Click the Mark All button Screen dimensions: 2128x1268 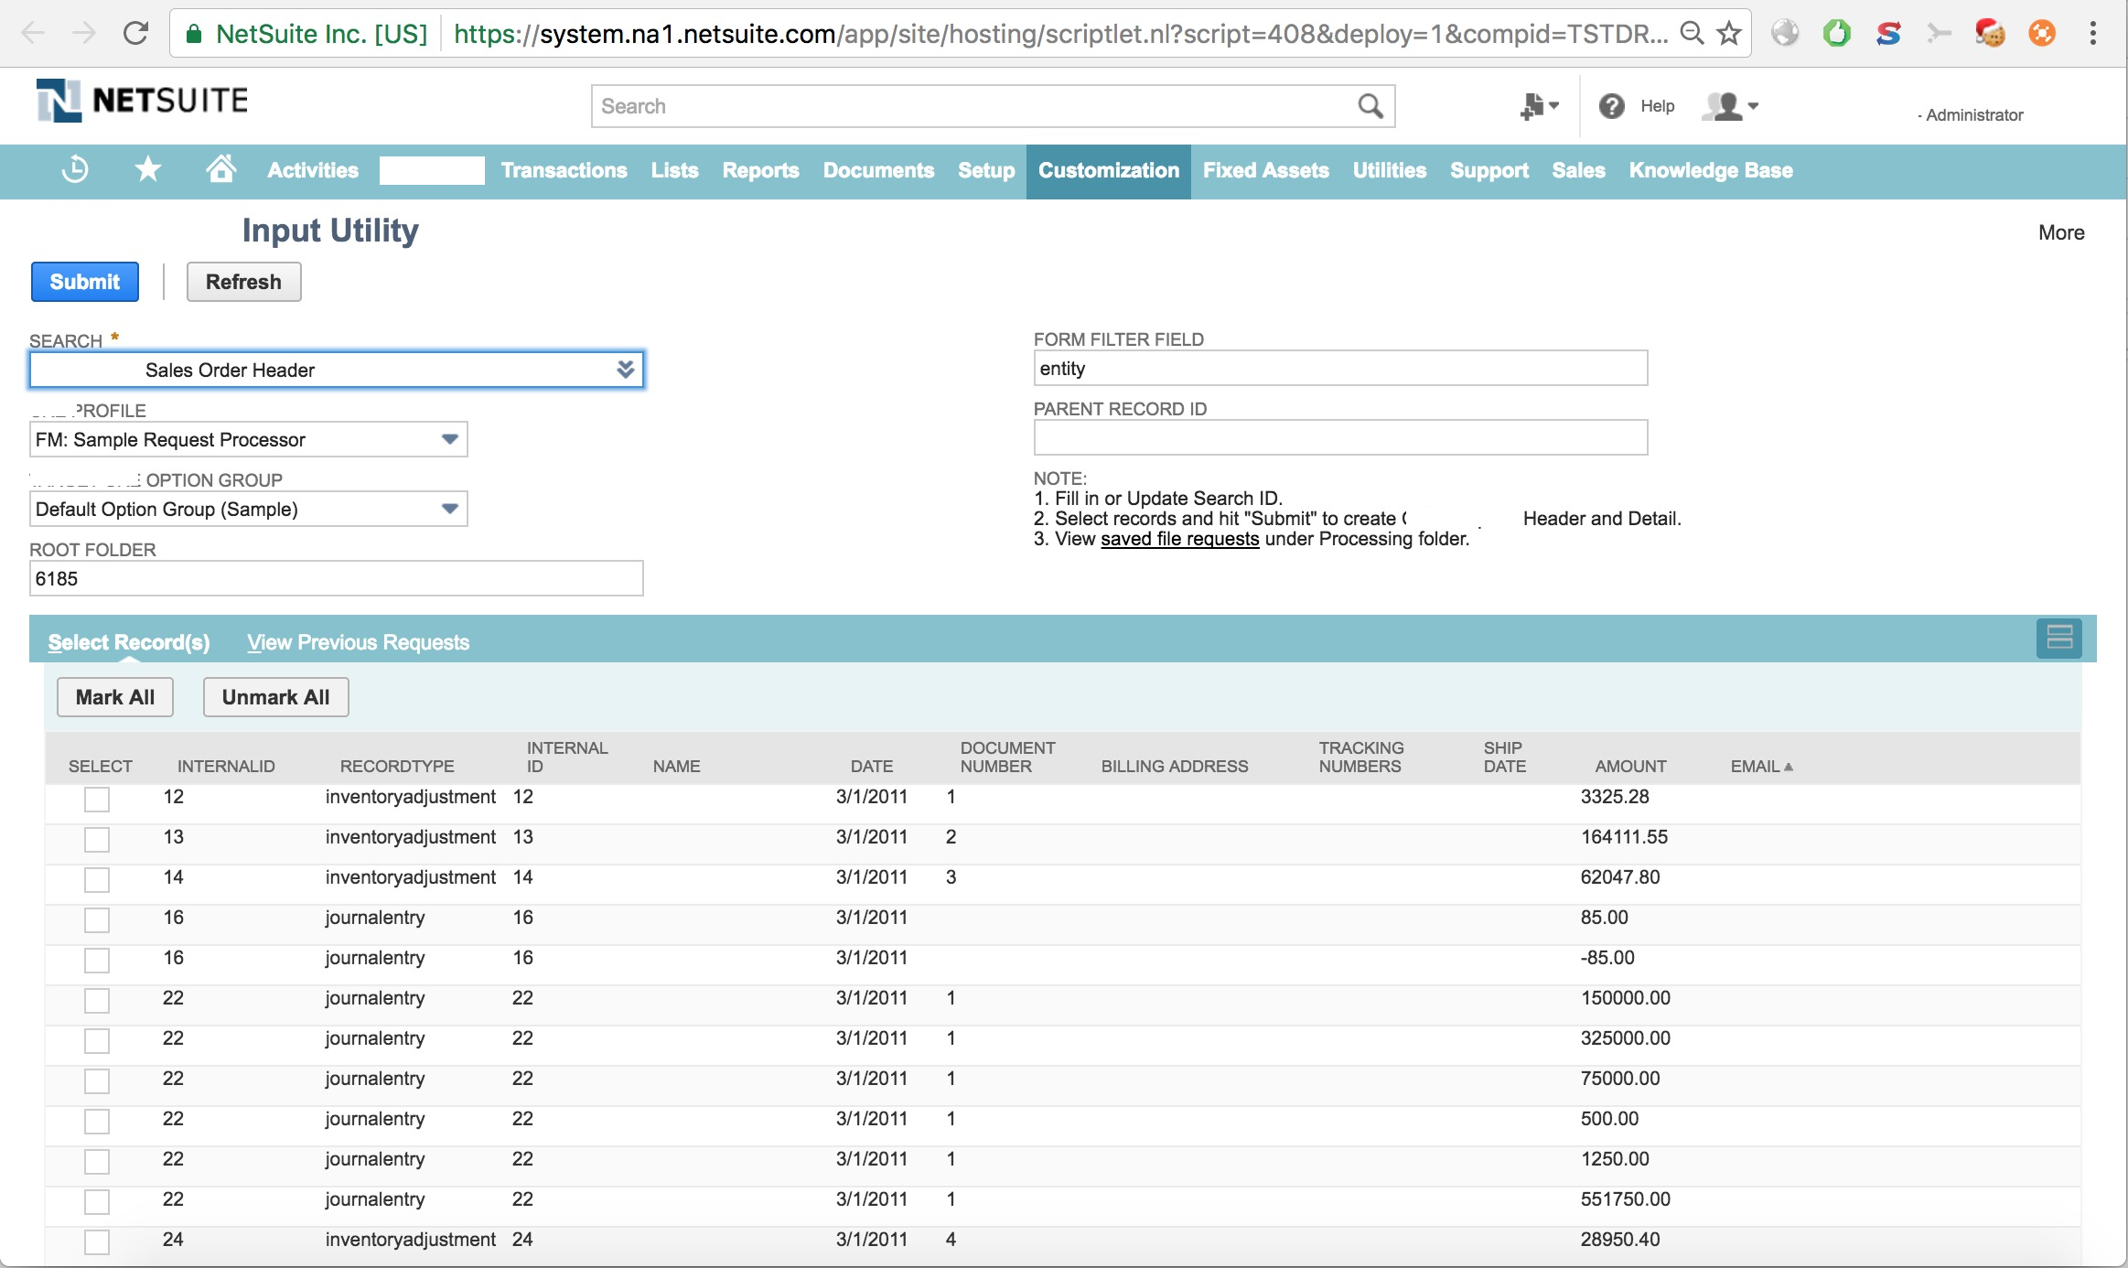(115, 697)
